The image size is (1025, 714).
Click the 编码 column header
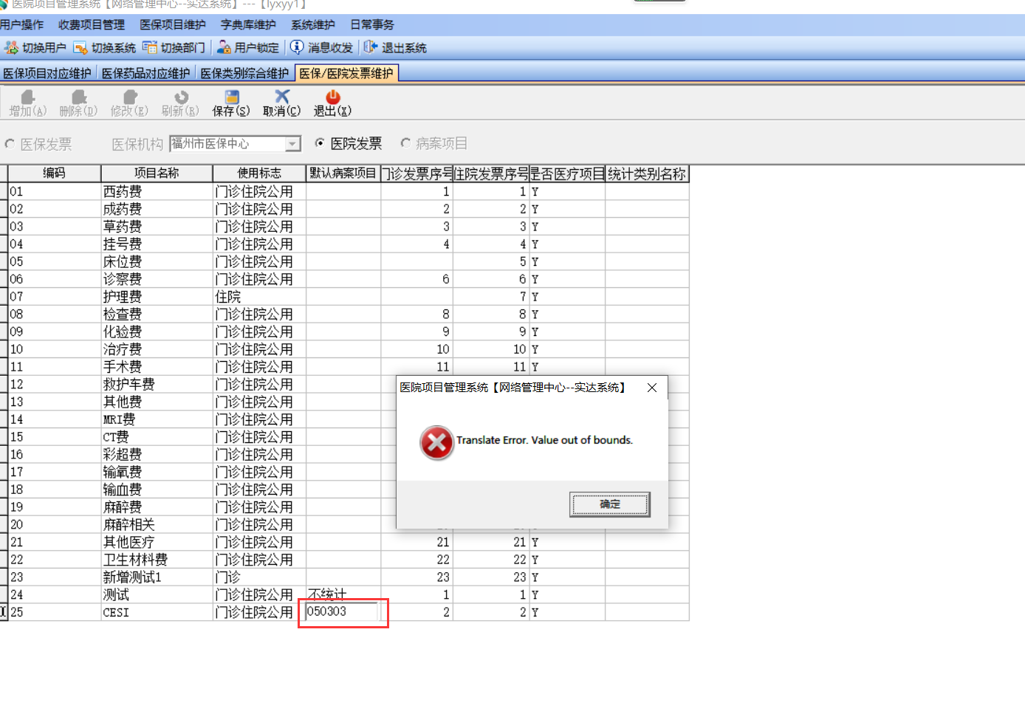pyautogui.click(x=54, y=173)
